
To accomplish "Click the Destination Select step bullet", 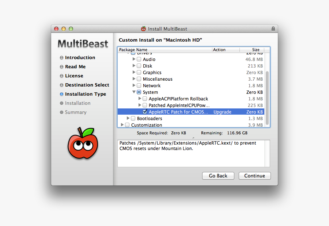I will click(x=61, y=85).
